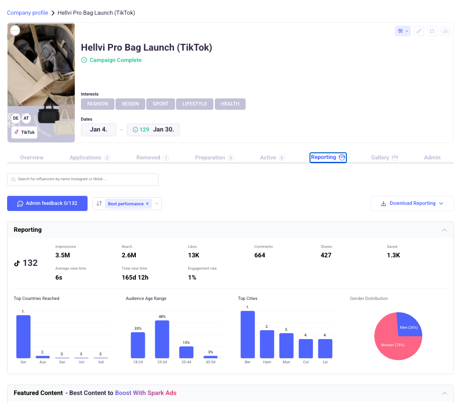Click the Hellvi Pro Bag Launch (TikTok) heading
460x404 pixels.
tap(146, 47)
